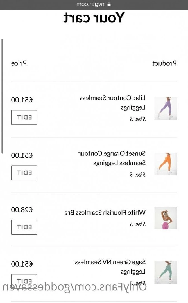Open Sage Green NV leggings image
Viewport: 188px width, 303px height.
click(166, 272)
